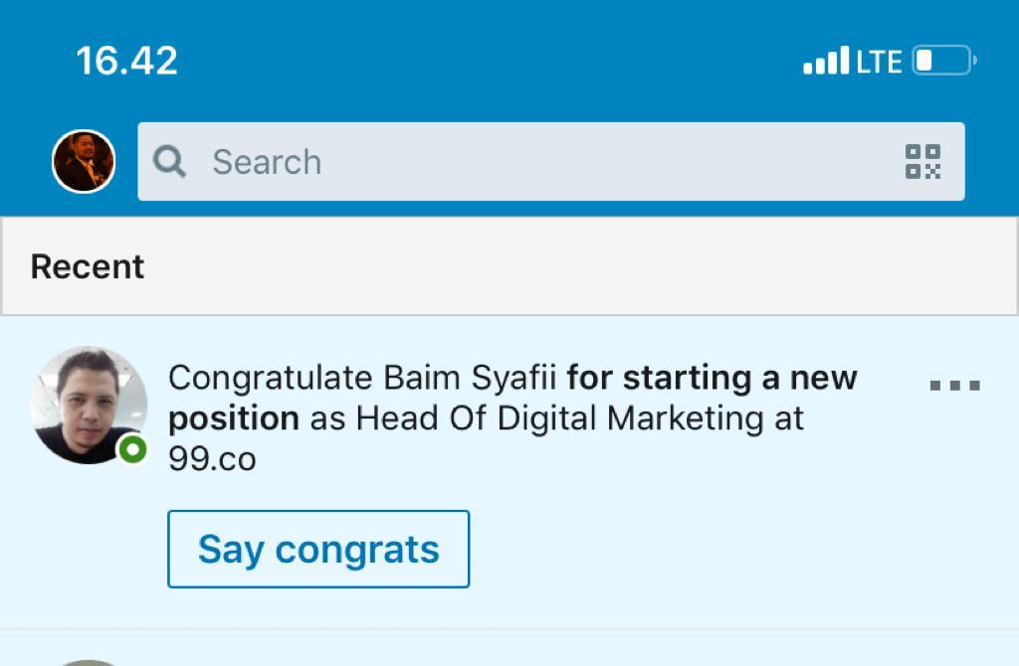Select the Recent section header
Viewport: 1019px width, 666px height.
click(88, 266)
